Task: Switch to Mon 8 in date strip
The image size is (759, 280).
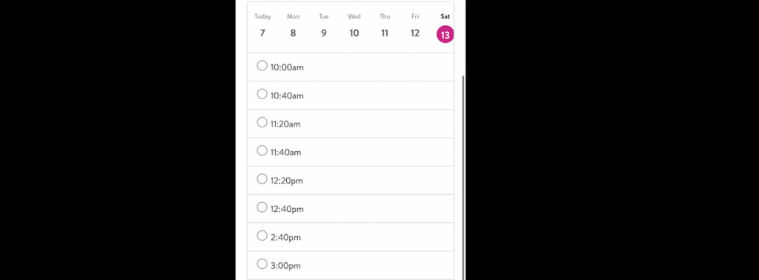Action: 293,26
